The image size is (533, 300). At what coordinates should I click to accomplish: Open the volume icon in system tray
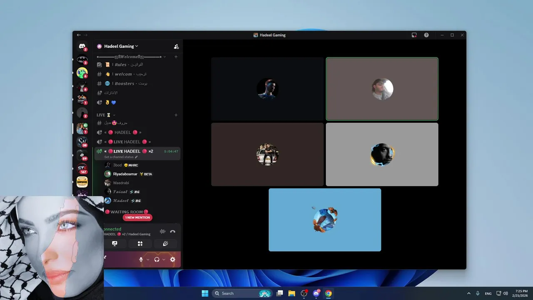tap(506, 293)
